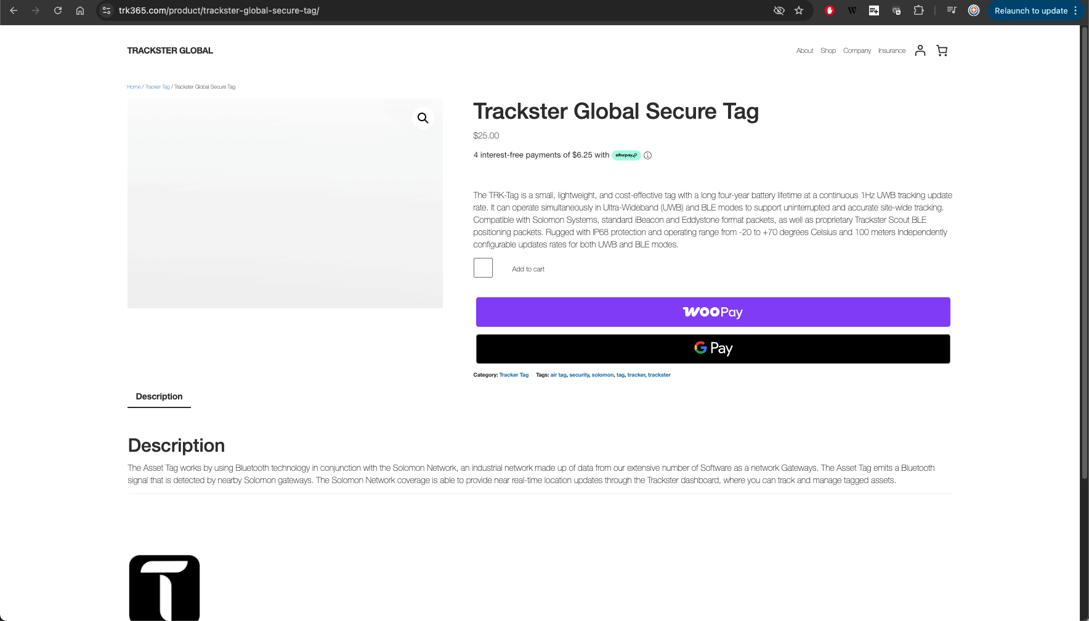Click the Trackster T logo image
The image size is (1089, 621).
pos(164,588)
